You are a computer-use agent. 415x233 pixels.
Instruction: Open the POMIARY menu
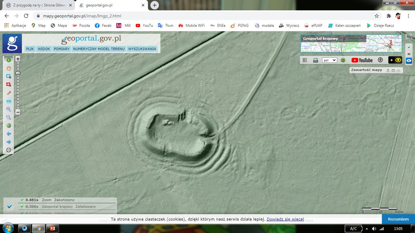[62, 49]
